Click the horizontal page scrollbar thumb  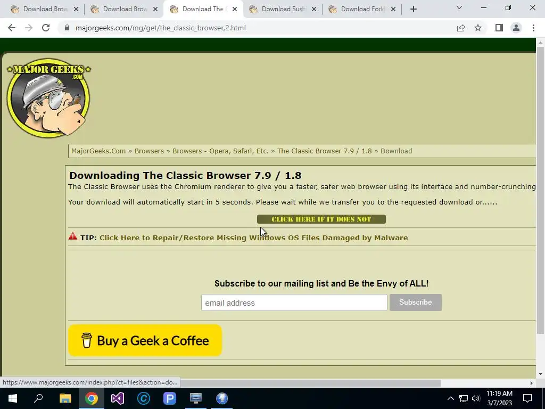(x=310, y=383)
